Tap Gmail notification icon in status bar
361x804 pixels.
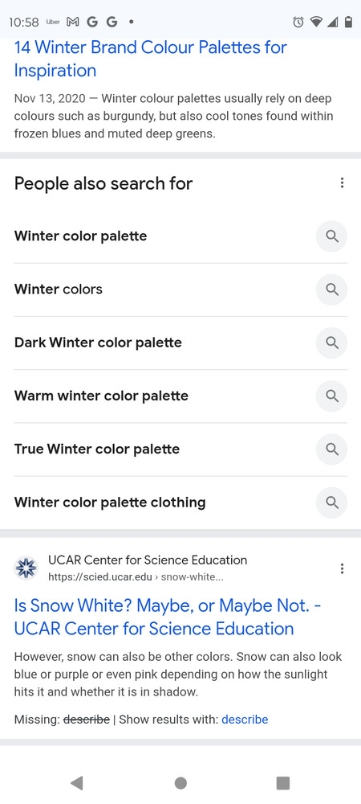(73, 22)
